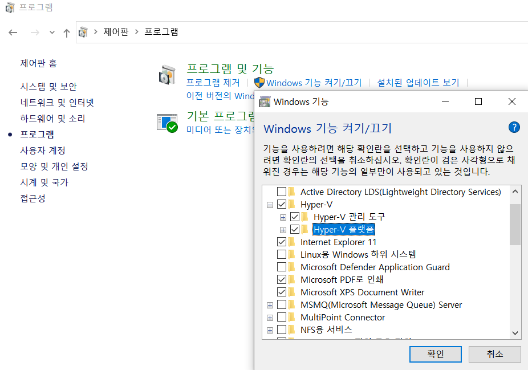
Task: Click the feature list scroll down arrow
Action: tap(515, 333)
